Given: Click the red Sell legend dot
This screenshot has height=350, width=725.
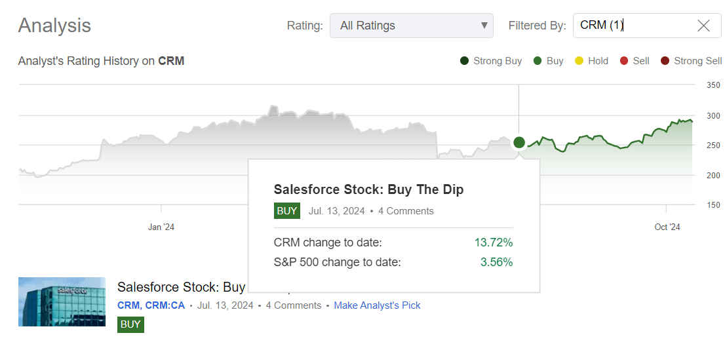Looking at the screenshot, I should (624, 61).
